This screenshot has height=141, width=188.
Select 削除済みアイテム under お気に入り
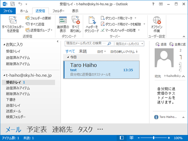(x=18, y=64)
